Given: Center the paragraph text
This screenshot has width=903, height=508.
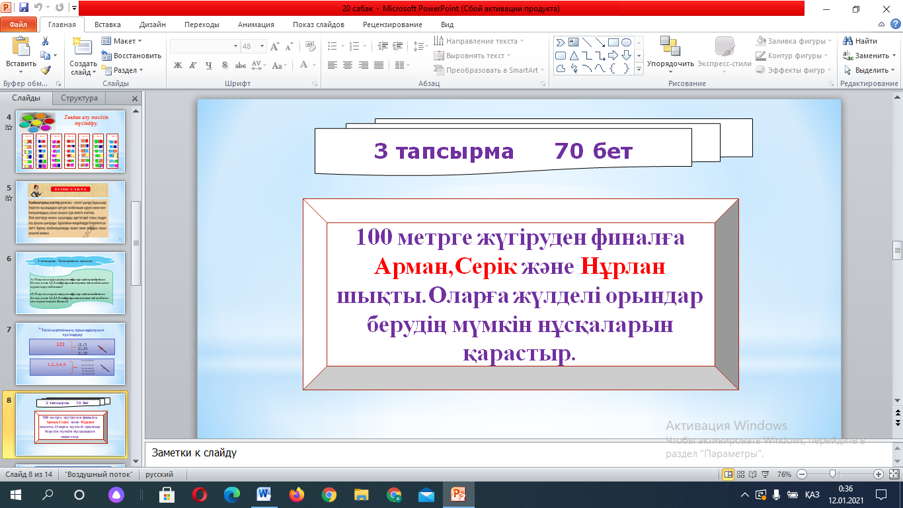Looking at the screenshot, I should click(348, 65).
